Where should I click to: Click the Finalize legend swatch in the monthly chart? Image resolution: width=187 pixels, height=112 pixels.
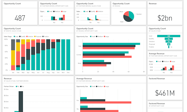(x=43, y=36)
